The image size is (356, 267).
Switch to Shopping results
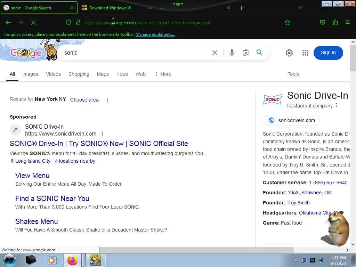pos(79,74)
